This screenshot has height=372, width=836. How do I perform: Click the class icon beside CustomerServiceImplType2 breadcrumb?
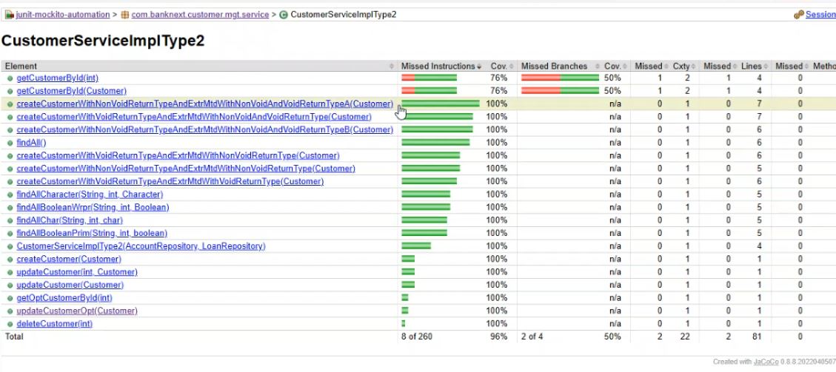pos(284,15)
